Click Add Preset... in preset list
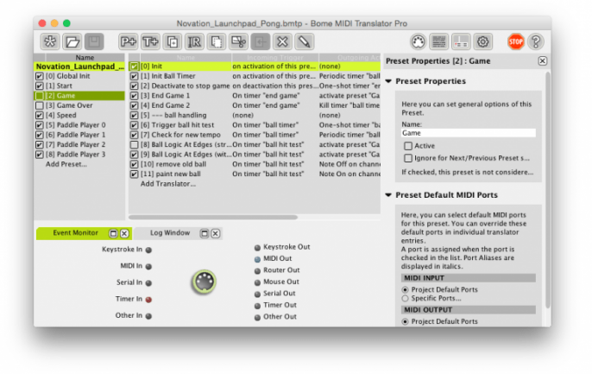The width and height of the screenshot is (592, 374). coord(66,164)
